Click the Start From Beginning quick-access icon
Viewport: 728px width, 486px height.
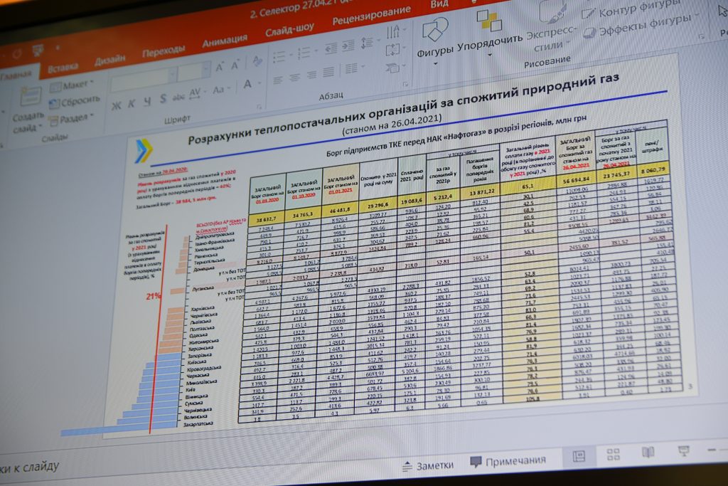click(x=38, y=49)
